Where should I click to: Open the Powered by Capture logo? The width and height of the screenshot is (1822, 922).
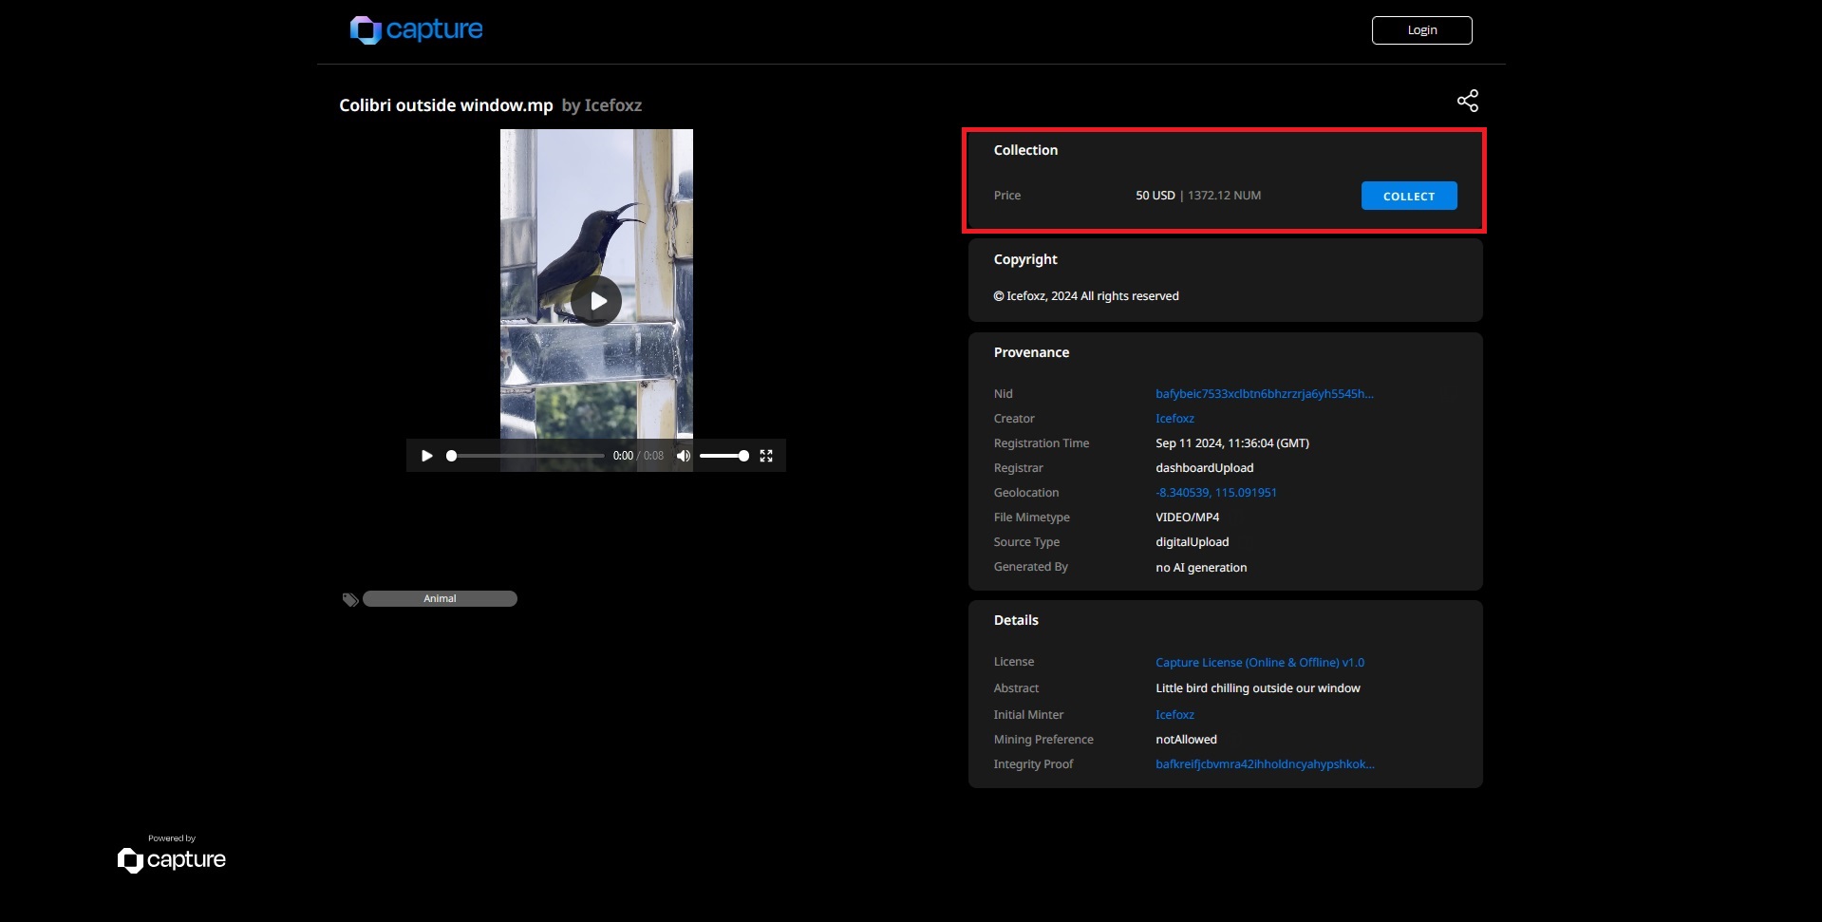click(172, 858)
